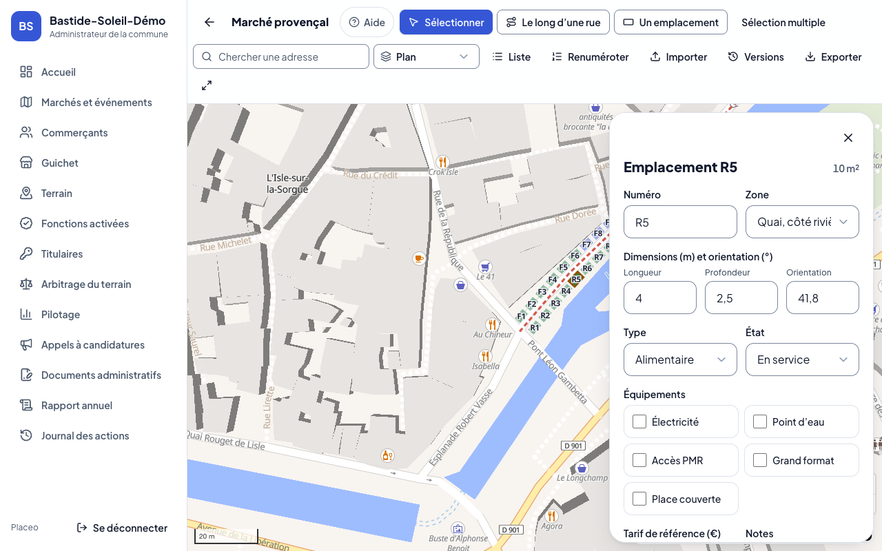Edit the Orientation field
This screenshot has width=882, height=551.
[823, 298]
